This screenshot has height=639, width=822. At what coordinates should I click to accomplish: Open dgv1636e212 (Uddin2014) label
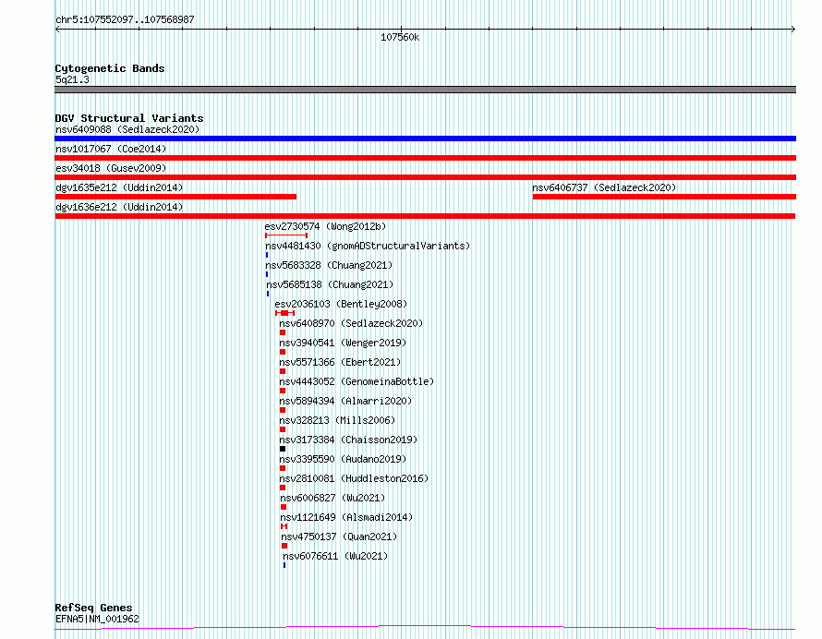coord(119,207)
